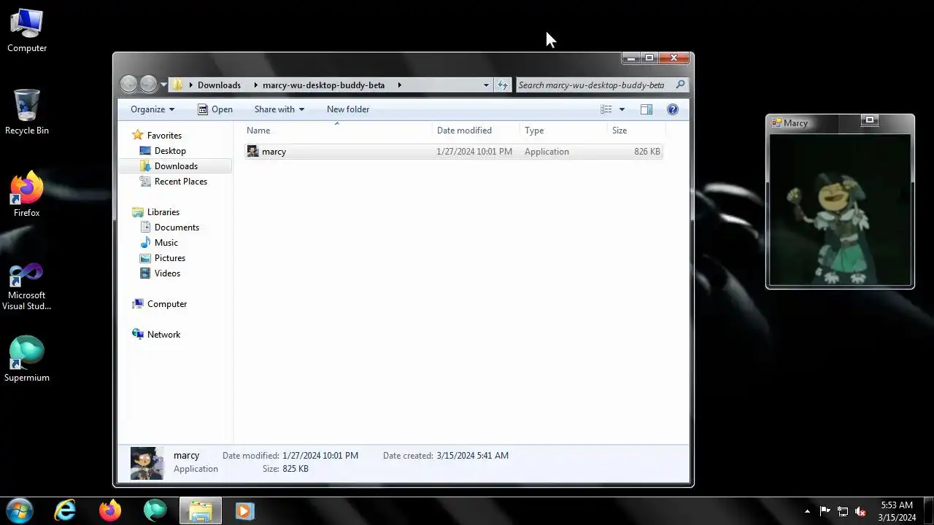Open the view options dropdown arrow
The width and height of the screenshot is (934, 525).
(622, 109)
